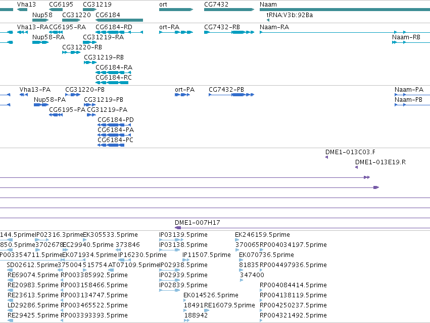Select the Naam gene bar

[x=345, y=10]
